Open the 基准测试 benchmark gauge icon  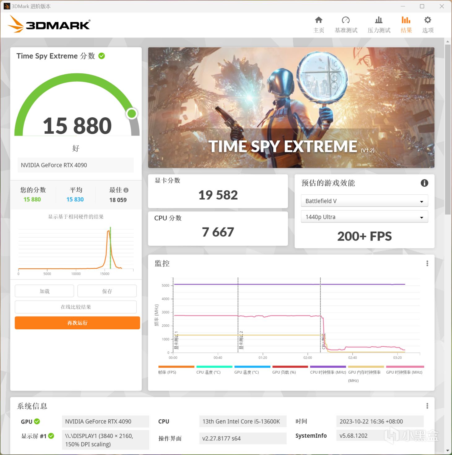click(346, 20)
